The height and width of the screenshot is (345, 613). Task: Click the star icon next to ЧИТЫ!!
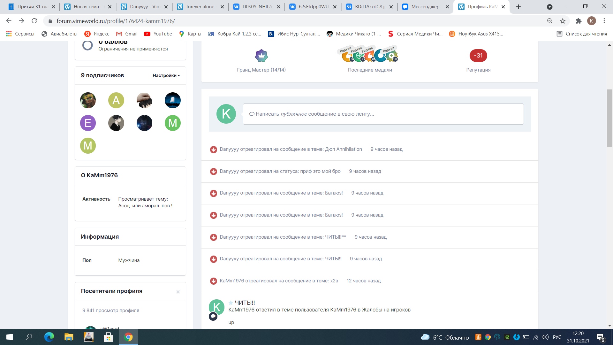(231, 303)
